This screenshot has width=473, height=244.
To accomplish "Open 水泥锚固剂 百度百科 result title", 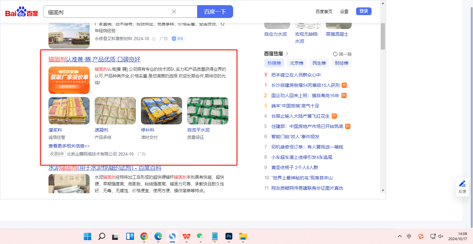I will (x=105, y=168).
